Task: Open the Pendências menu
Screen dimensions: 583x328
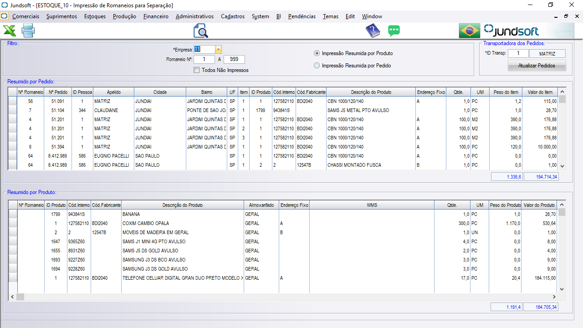Action: pos(302,16)
